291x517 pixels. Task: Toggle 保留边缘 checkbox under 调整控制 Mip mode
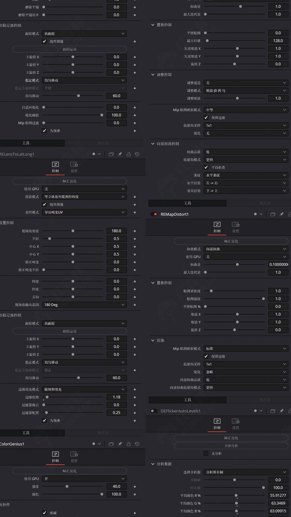click(x=206, y=118)
